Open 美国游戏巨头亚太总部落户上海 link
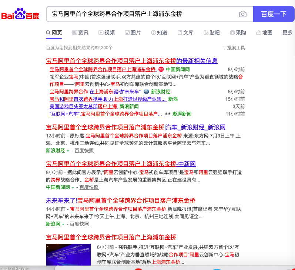Screen dimensions: 295x270 pyautogui.click(x=84, y=107)
